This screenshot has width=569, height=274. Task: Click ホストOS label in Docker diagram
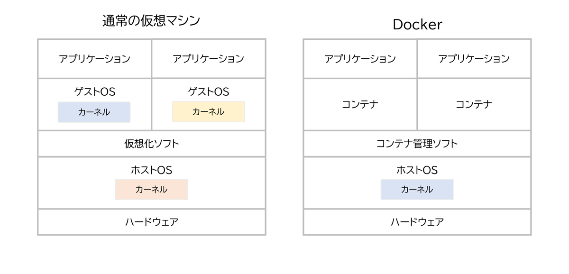417,170
